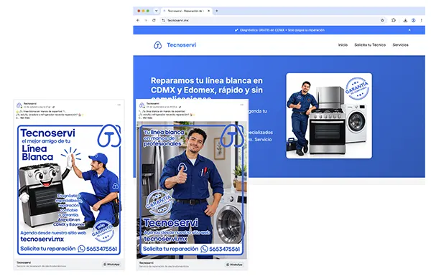Click WhatsApp button under technician photo ad
The height and width of the screenshot is (276, 431).
click(x=234, y=265)
